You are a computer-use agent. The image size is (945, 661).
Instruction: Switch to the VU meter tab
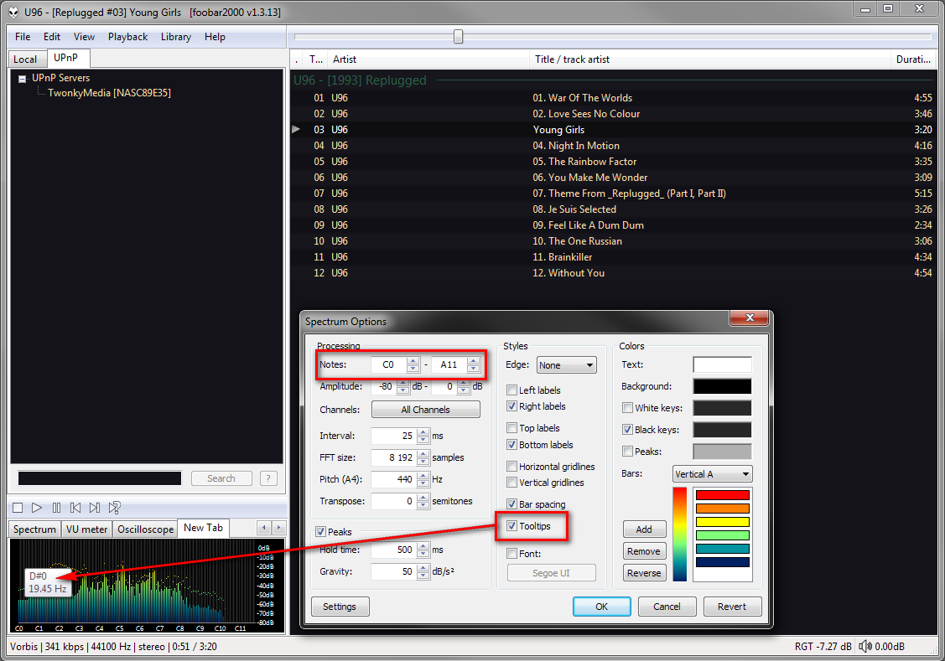pyautogui.click(x=87, y=529)
